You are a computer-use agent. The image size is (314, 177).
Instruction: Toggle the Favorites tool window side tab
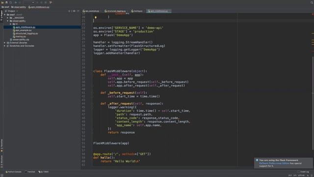[1, 146]
